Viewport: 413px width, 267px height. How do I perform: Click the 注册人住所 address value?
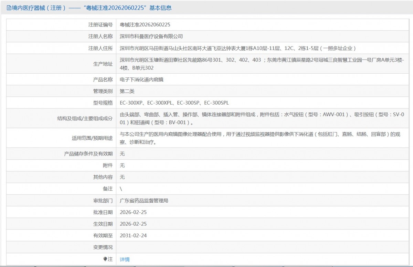237,48
